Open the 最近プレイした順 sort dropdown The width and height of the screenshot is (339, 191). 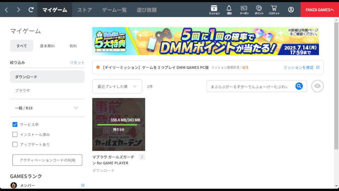117,86
